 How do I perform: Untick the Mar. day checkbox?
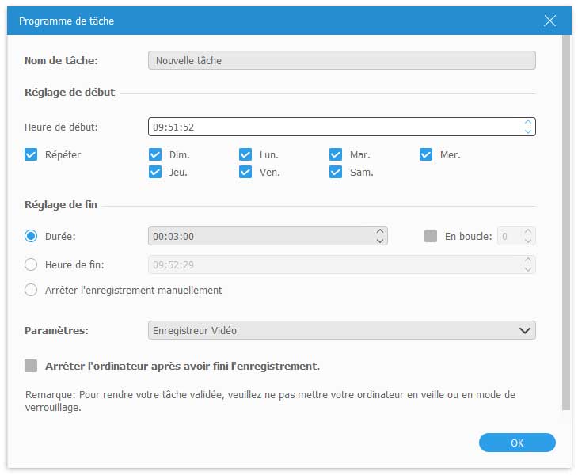(336, 155)
